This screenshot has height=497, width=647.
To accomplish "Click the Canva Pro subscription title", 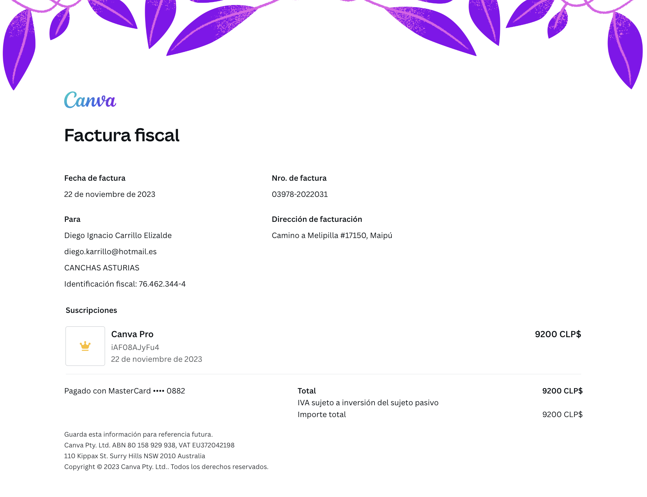I will tap(132, 334).
